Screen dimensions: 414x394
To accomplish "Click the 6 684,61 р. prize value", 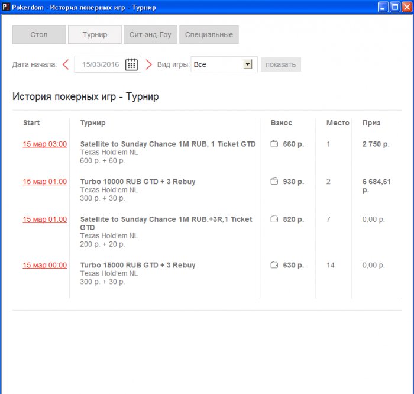I will (x=377, y=186).
